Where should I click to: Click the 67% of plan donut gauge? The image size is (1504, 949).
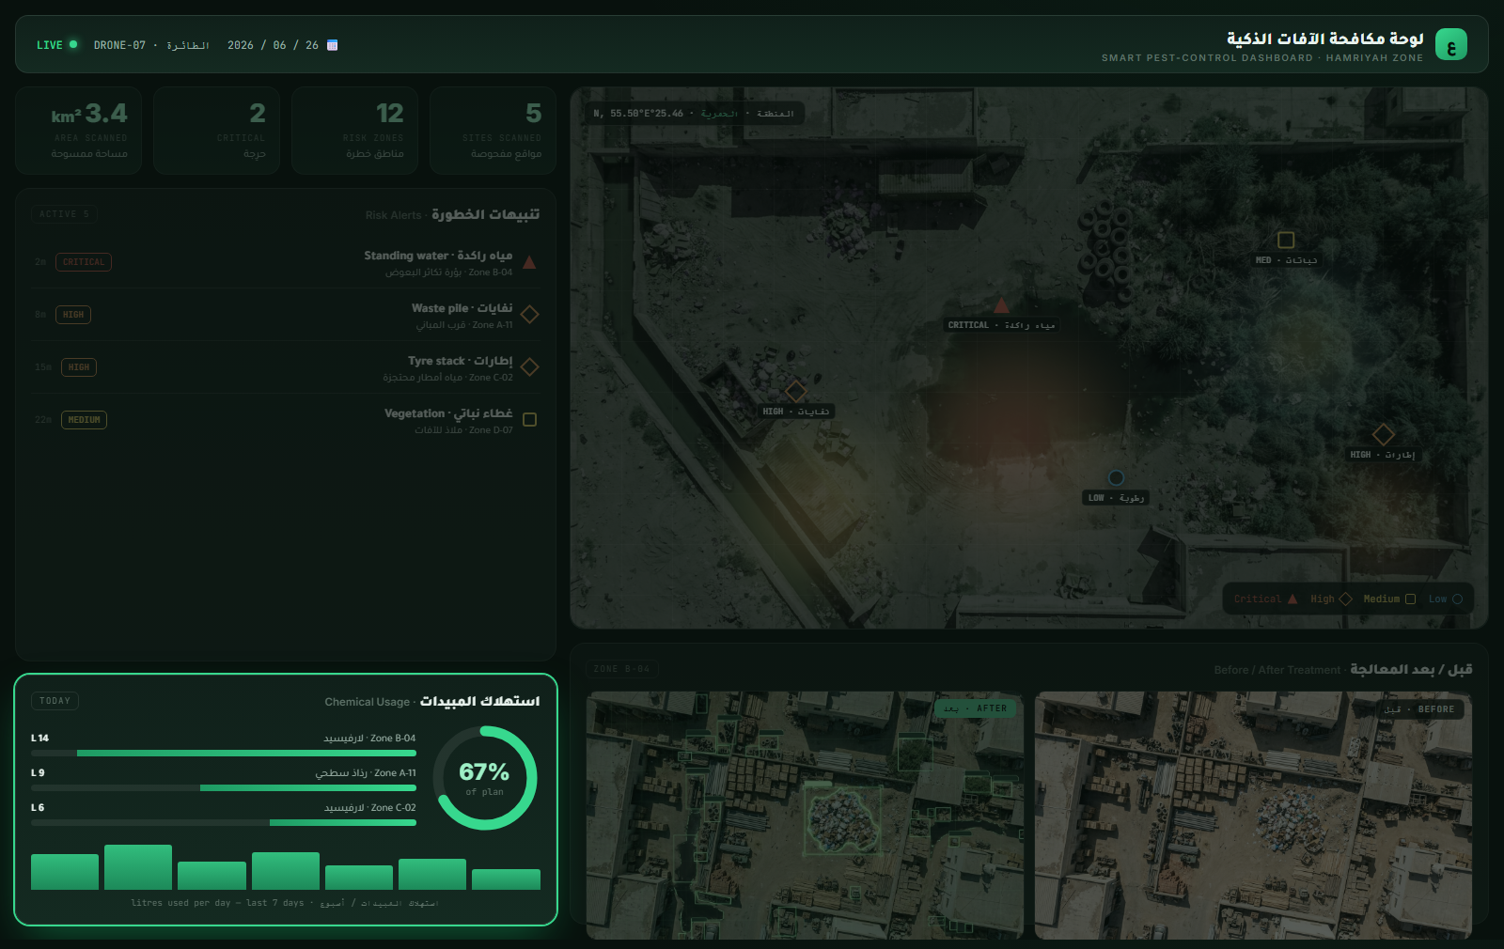point(485,778)
